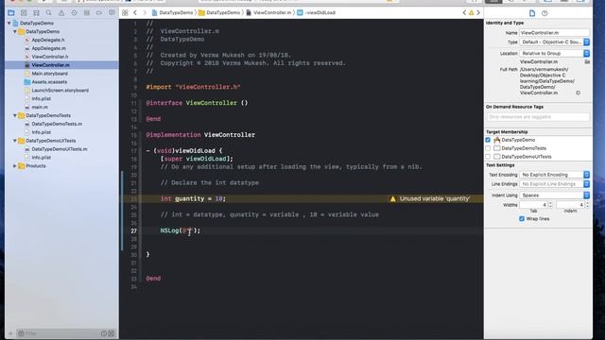605x340 pixels.
Task: Open Assets.xcassets in navigator
Action: [49, 82]
